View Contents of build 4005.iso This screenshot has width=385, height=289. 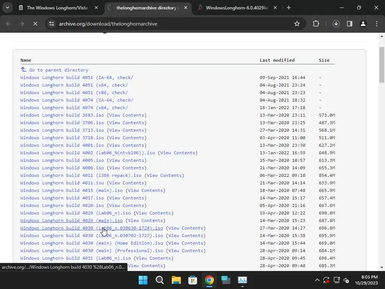point(127,160)
